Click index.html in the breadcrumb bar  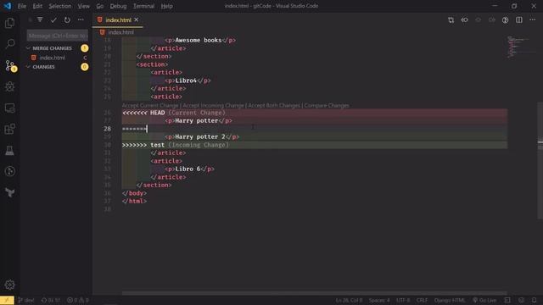[120, 32]
